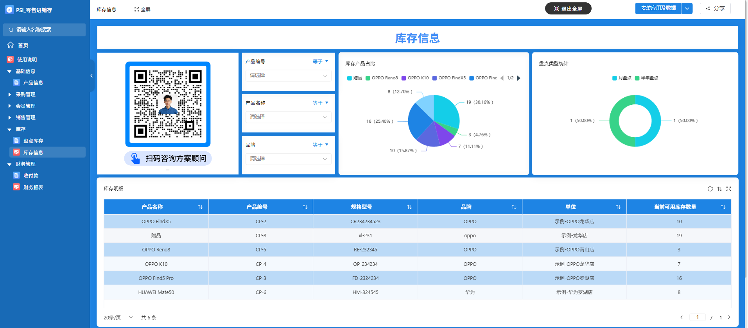Open 财务报表 in sidebar menu
Viewport: 748px width, 328px height.
(33, 187)
